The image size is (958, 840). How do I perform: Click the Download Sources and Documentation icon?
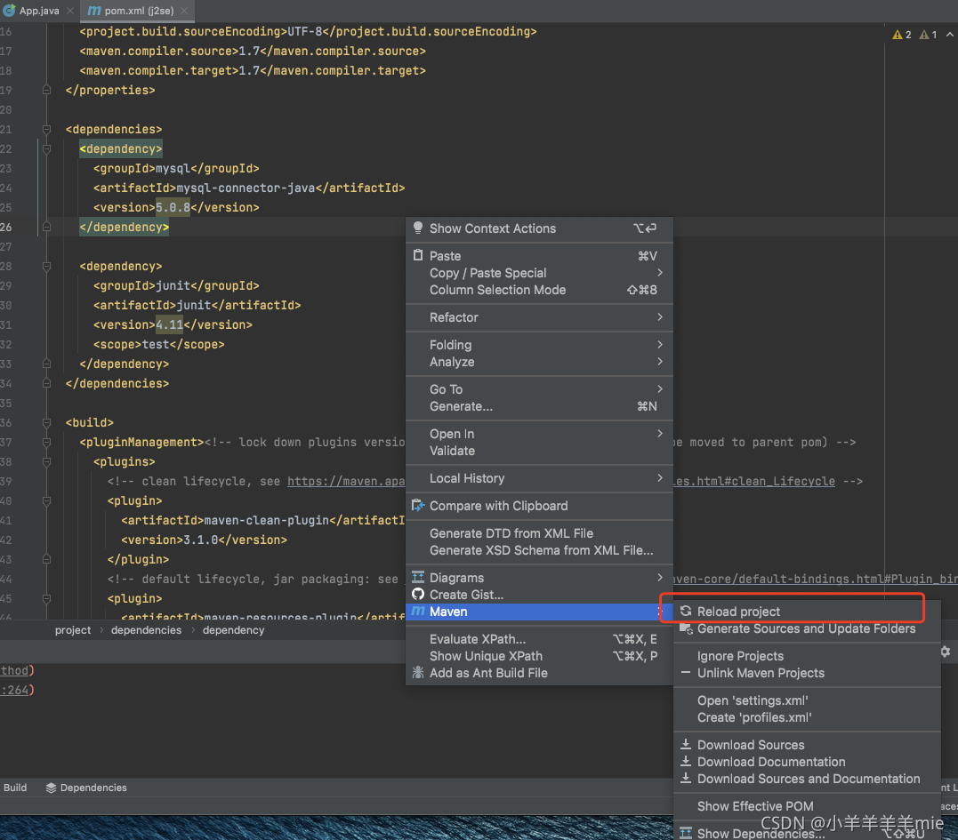pos(686,779)
